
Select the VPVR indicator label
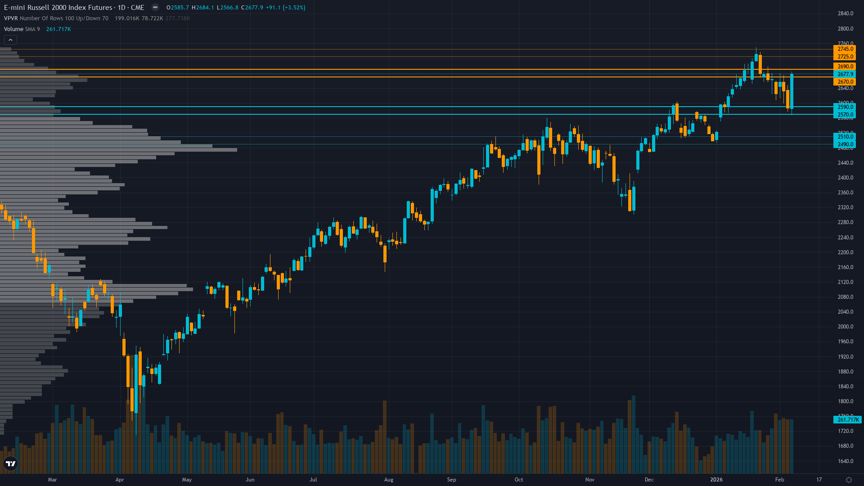click(x=11, y=18)
